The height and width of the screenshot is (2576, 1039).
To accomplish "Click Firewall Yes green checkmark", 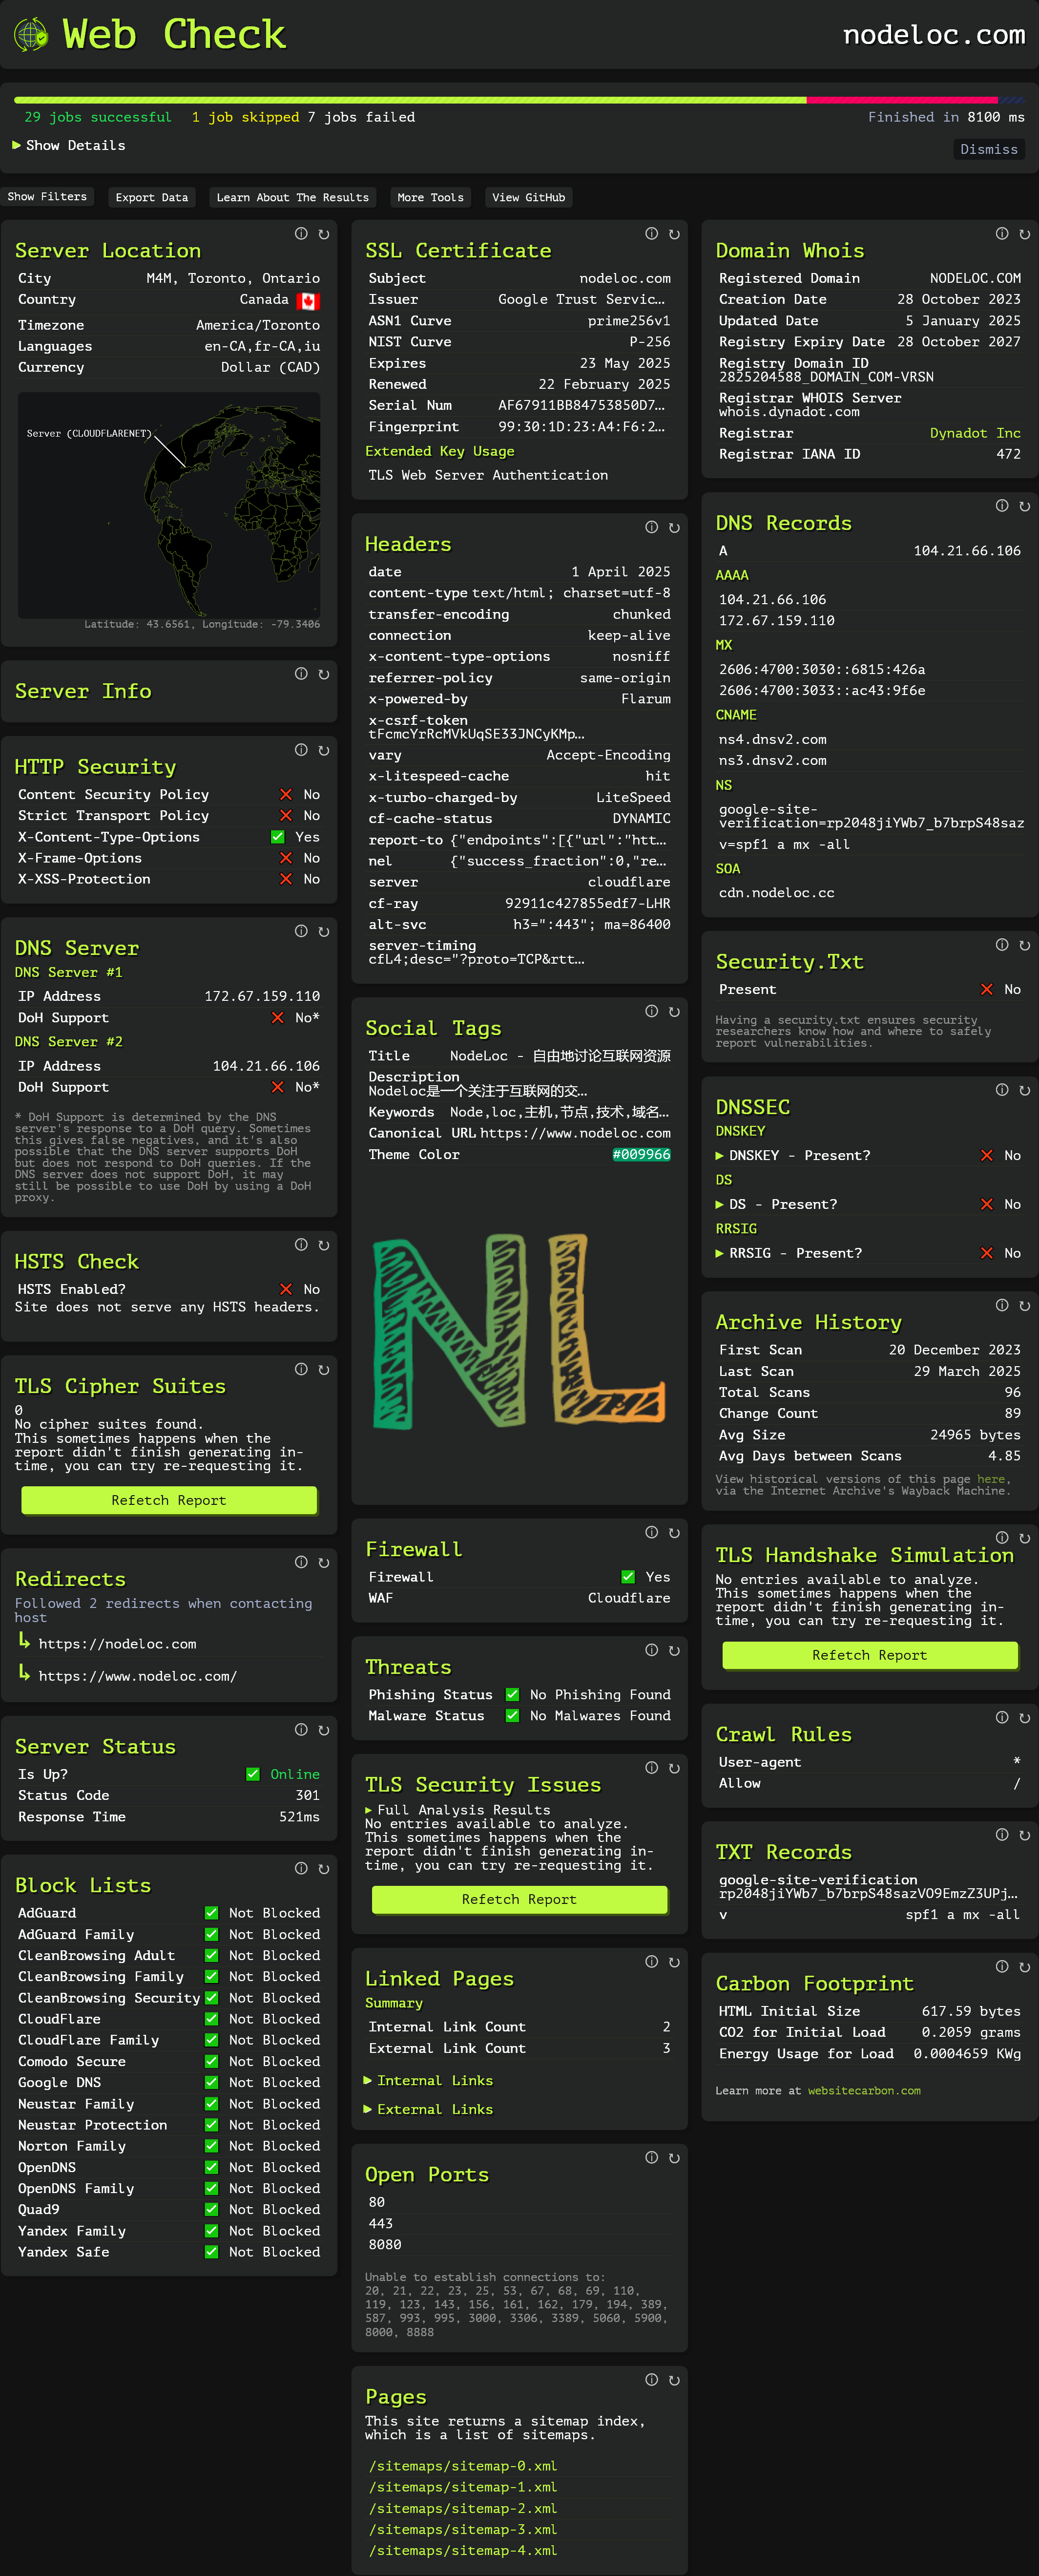I will pyautogui.click(x=628, y=1577).
